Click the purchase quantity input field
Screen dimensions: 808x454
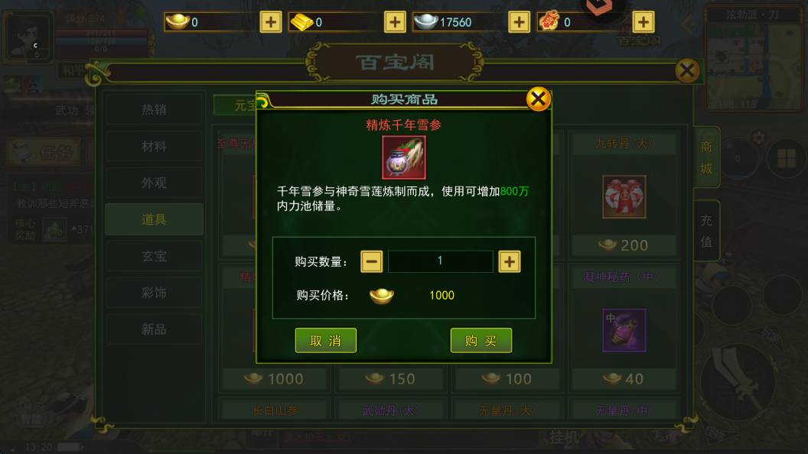pyautogui.click(x=440, y=261)
